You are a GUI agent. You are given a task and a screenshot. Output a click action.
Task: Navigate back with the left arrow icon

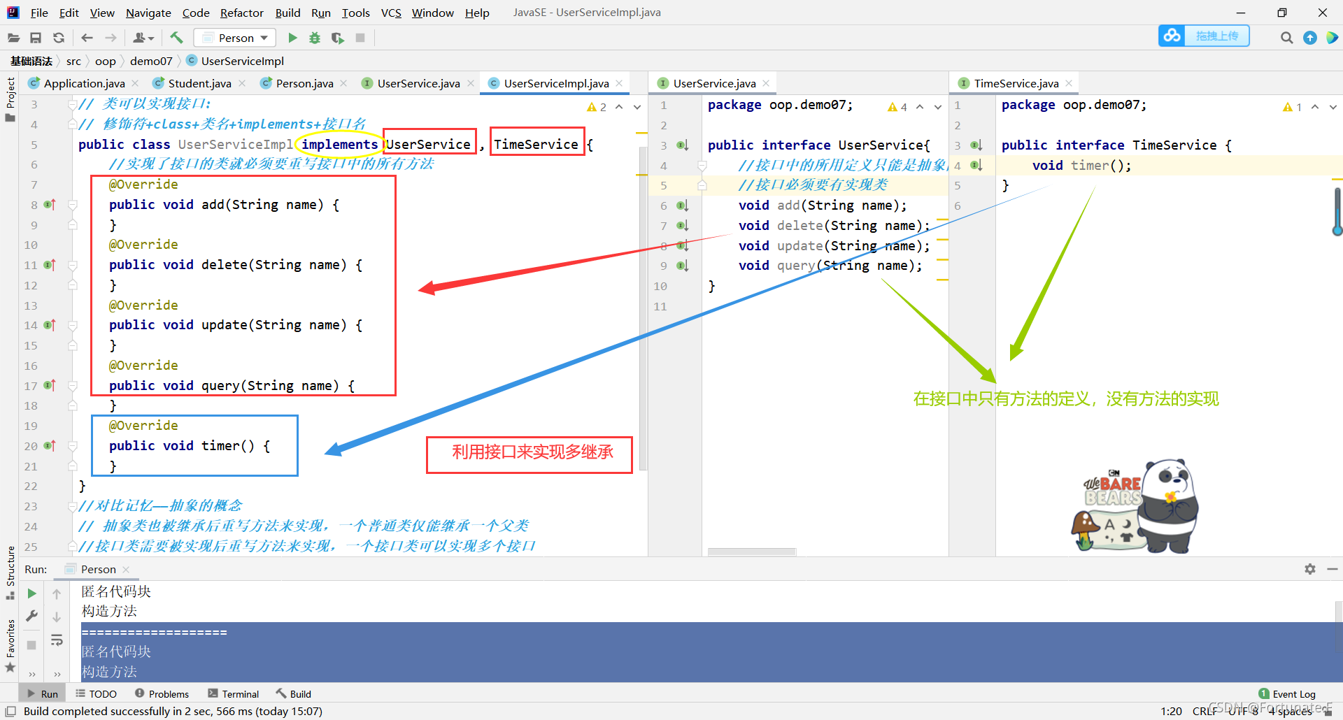pyautogui.click(x=87, y=38)
